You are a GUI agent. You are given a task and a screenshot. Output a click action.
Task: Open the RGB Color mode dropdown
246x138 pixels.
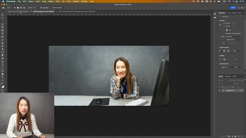233,37
